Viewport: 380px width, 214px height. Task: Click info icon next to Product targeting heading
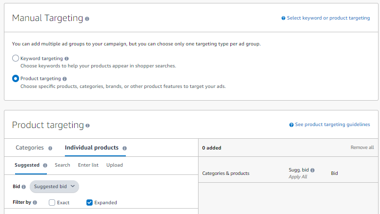(x=88, y=126)
